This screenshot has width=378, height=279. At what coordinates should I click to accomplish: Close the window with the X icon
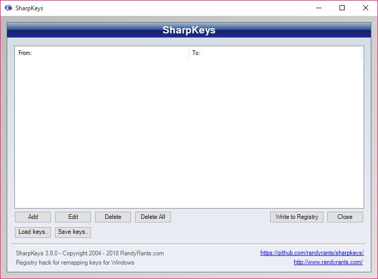click(x=366, y=8)
